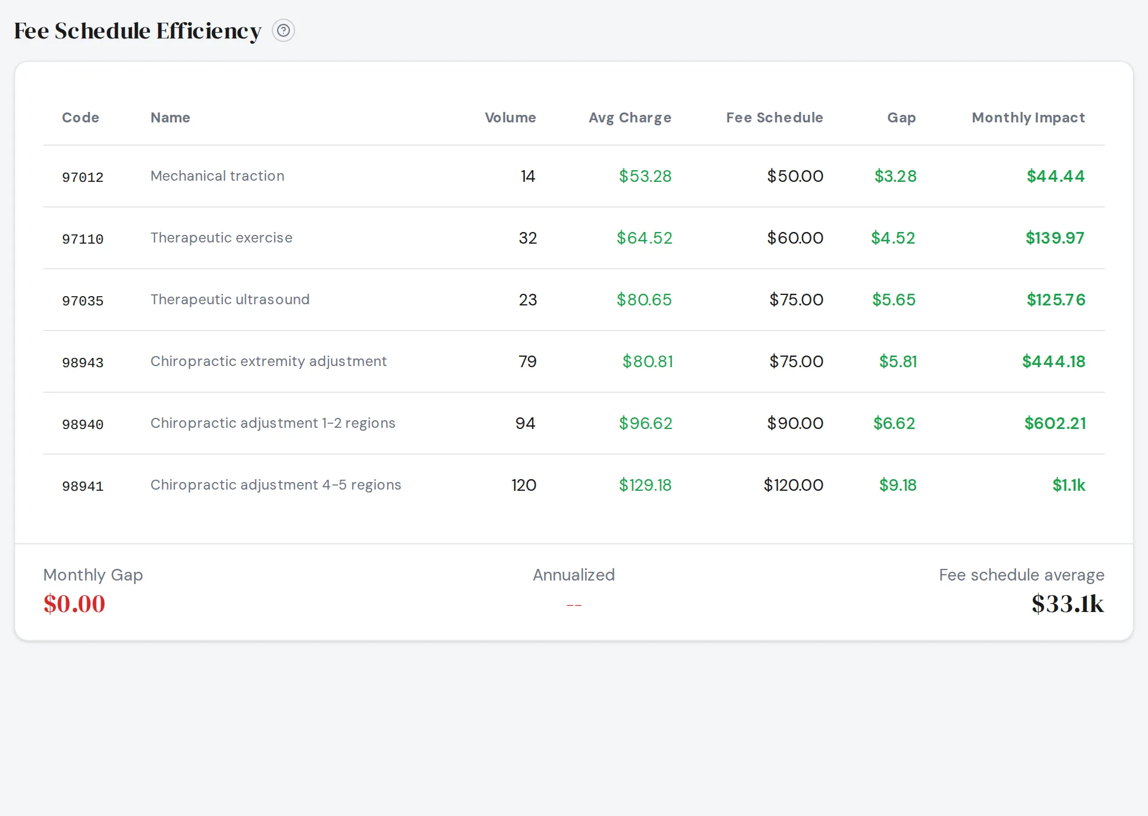Click the Name column header
Screen dimensions: 1148x816
pyautogui.click(x=170, y=118)
